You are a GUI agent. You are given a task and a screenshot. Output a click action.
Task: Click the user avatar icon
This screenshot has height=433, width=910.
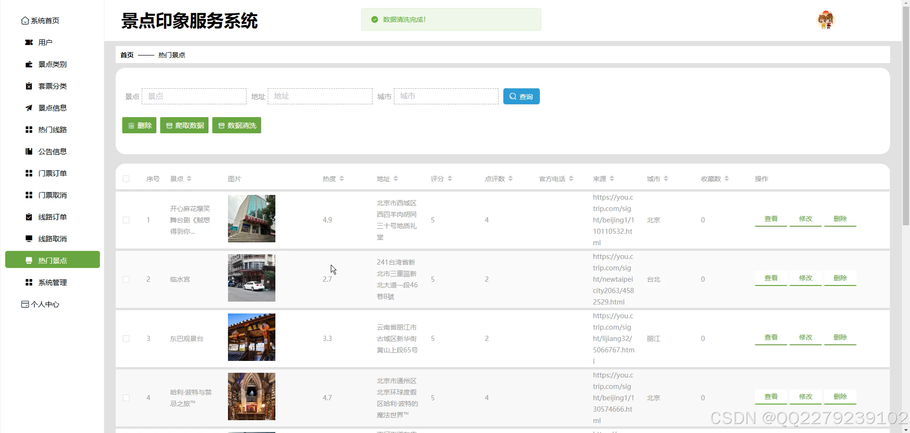pos(826,20)
